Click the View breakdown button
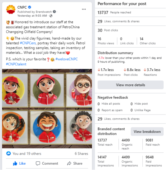This screenshot has height=170, width=166. click(147, 132)
